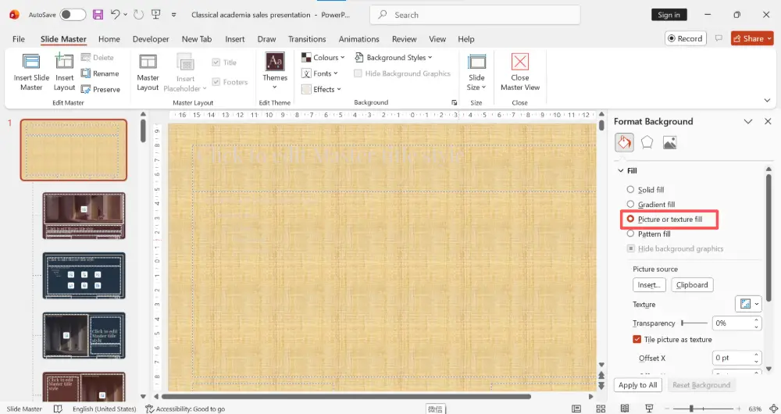Open the Picture tab icon
The width and height of the screenshot is (781, 414).
[x=670, y=143]
